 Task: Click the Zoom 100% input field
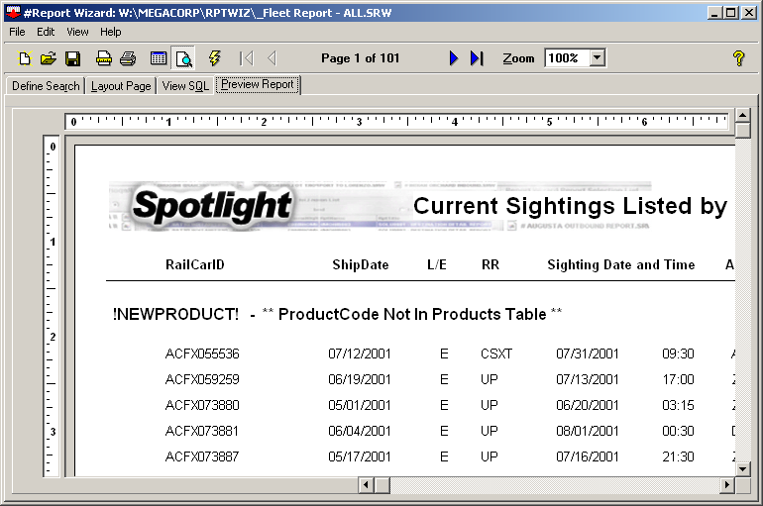566,58
